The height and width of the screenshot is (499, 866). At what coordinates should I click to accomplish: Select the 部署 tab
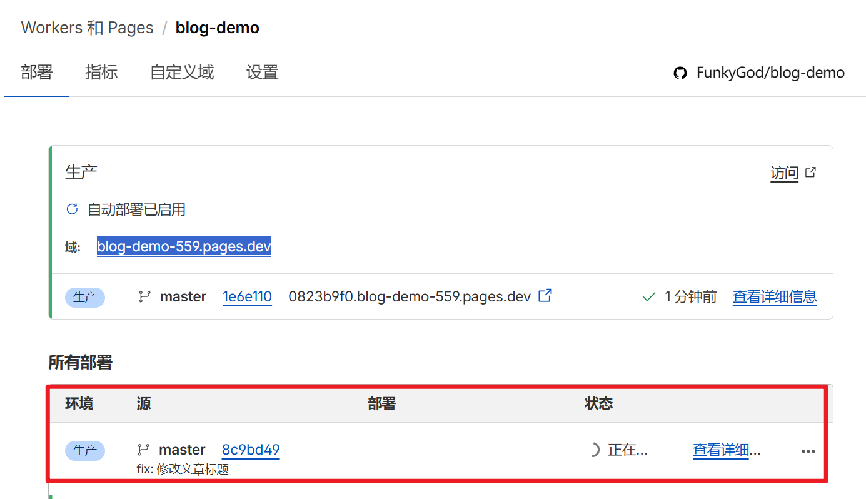click(36, 73)
